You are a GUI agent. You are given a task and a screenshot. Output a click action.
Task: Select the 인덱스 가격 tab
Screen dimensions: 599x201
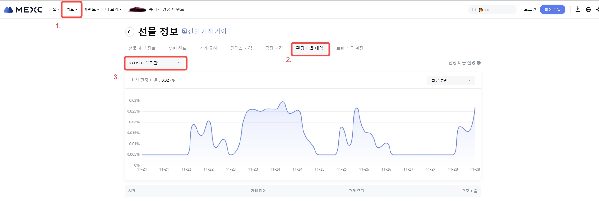(x=241, y=48)
